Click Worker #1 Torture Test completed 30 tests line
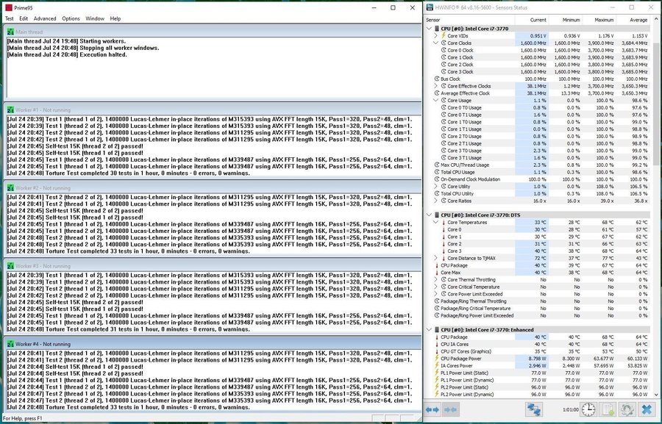The image size is (662, 424). (128, 173)
